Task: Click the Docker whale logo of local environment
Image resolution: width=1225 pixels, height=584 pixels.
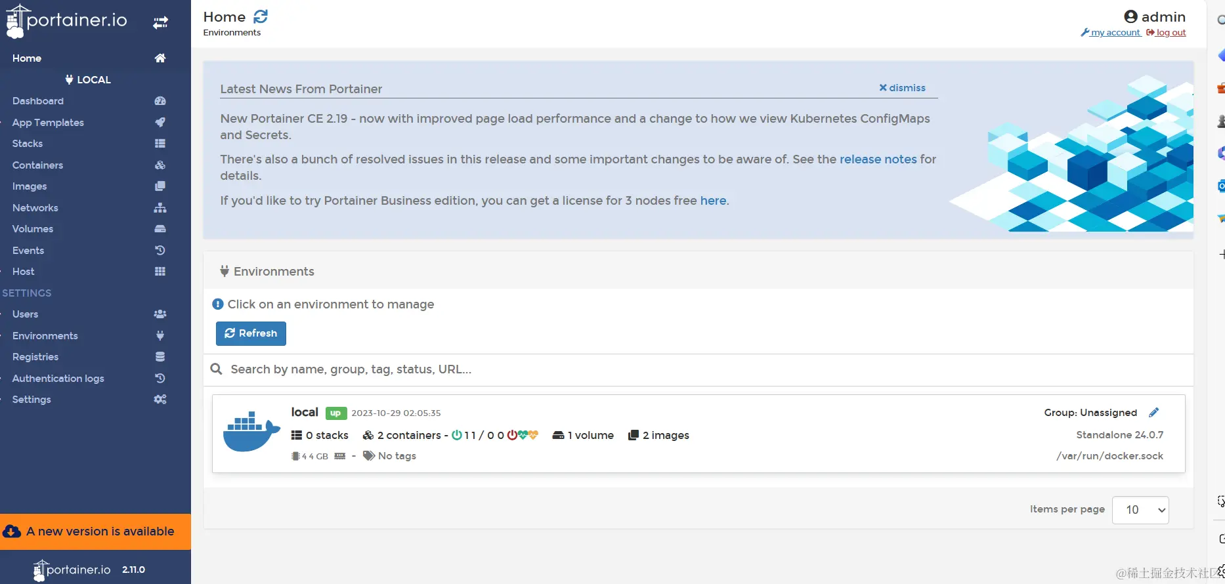Action: coord(251,432)
